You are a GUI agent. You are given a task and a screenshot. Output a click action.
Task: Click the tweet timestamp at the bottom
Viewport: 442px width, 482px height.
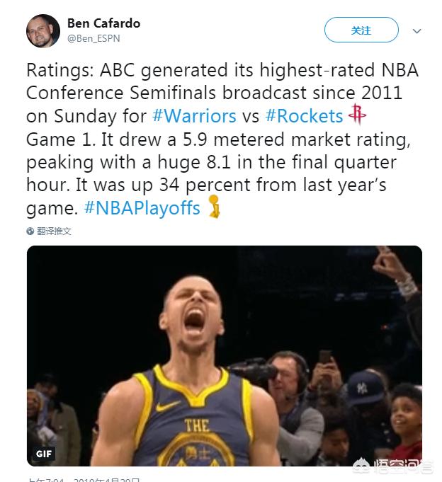(84, 480)
